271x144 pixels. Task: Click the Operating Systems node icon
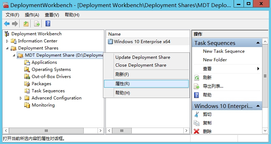(27, 70)
